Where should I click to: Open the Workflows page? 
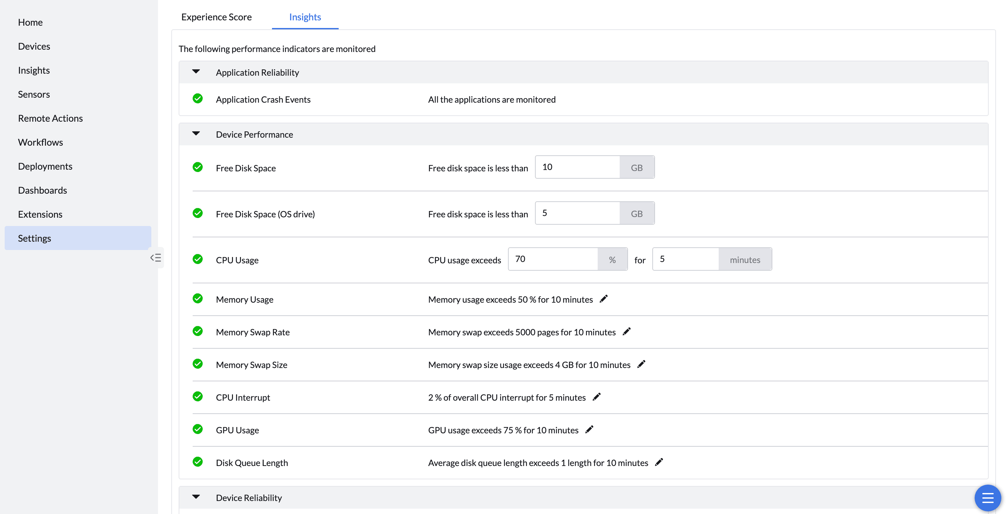pos(41,142)
